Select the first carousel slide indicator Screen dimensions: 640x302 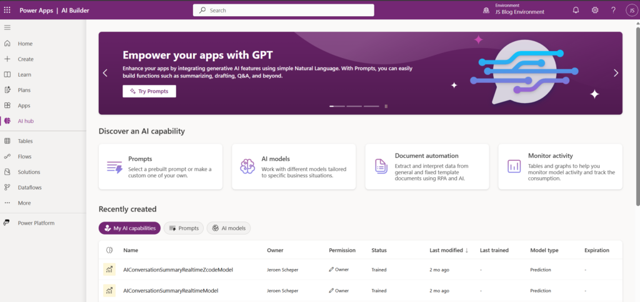pyautogui.click(x=337, y=106)
